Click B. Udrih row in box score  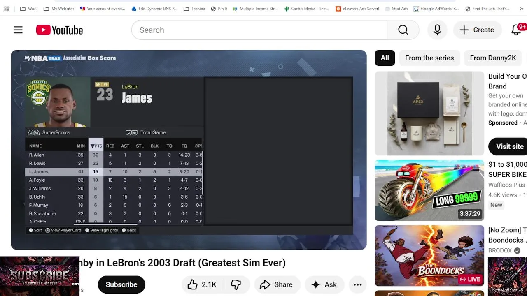(x=114, y=197)
